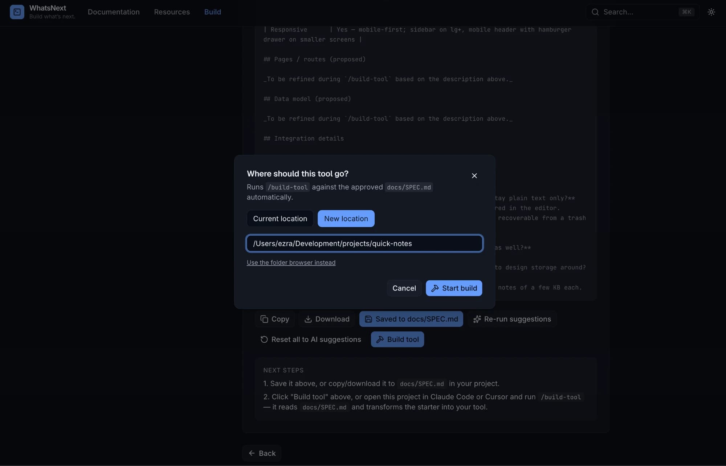Click the Download arrow icon
This screenshot has height=466, width=726.
(308, 319)
